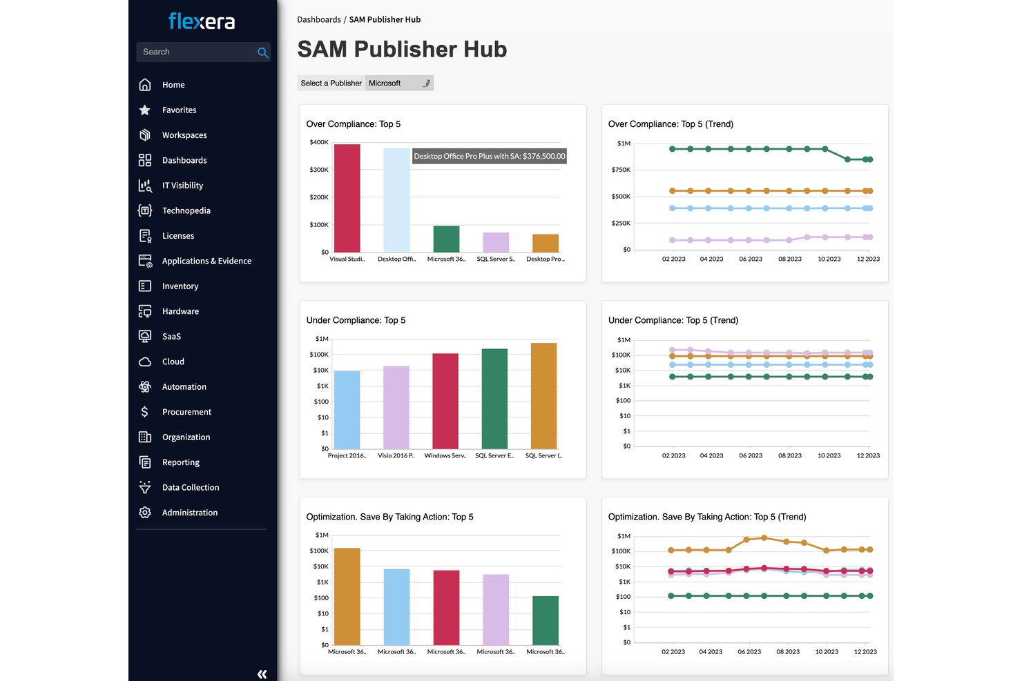The width and height of the screenshot is (1022, 681).
Task: Focus the sidebar Search field
Action: [203, 52]
